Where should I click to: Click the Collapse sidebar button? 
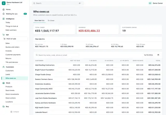click(15, 112)
